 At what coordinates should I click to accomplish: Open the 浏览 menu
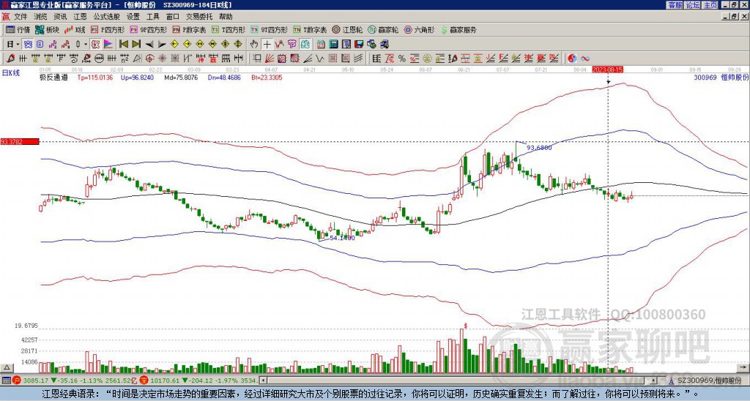pos(41,17)
